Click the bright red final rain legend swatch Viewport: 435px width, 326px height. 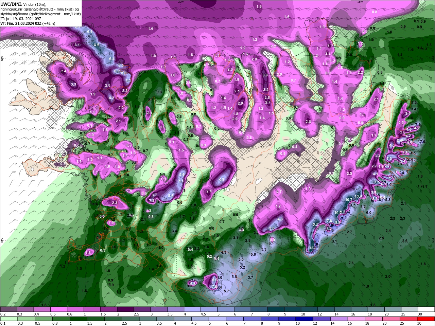click(426, 319)
